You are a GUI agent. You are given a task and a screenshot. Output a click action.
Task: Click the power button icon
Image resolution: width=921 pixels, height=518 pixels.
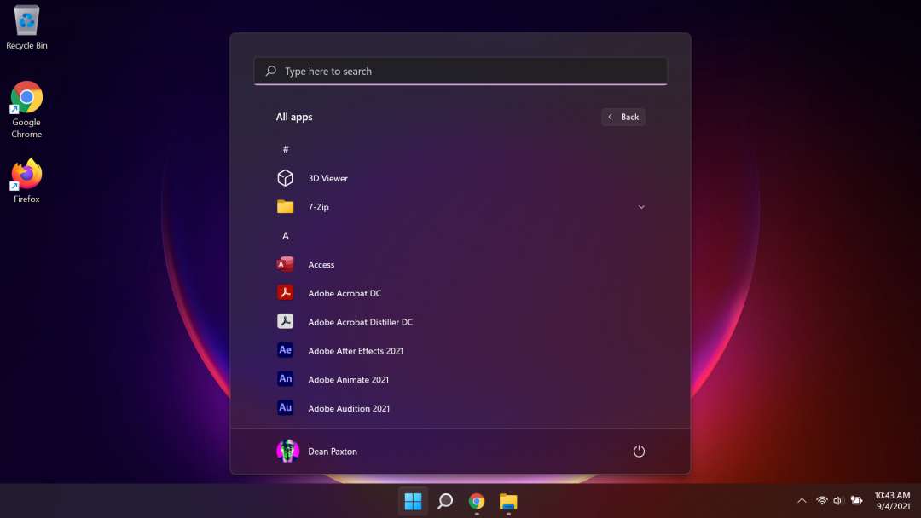639,452
